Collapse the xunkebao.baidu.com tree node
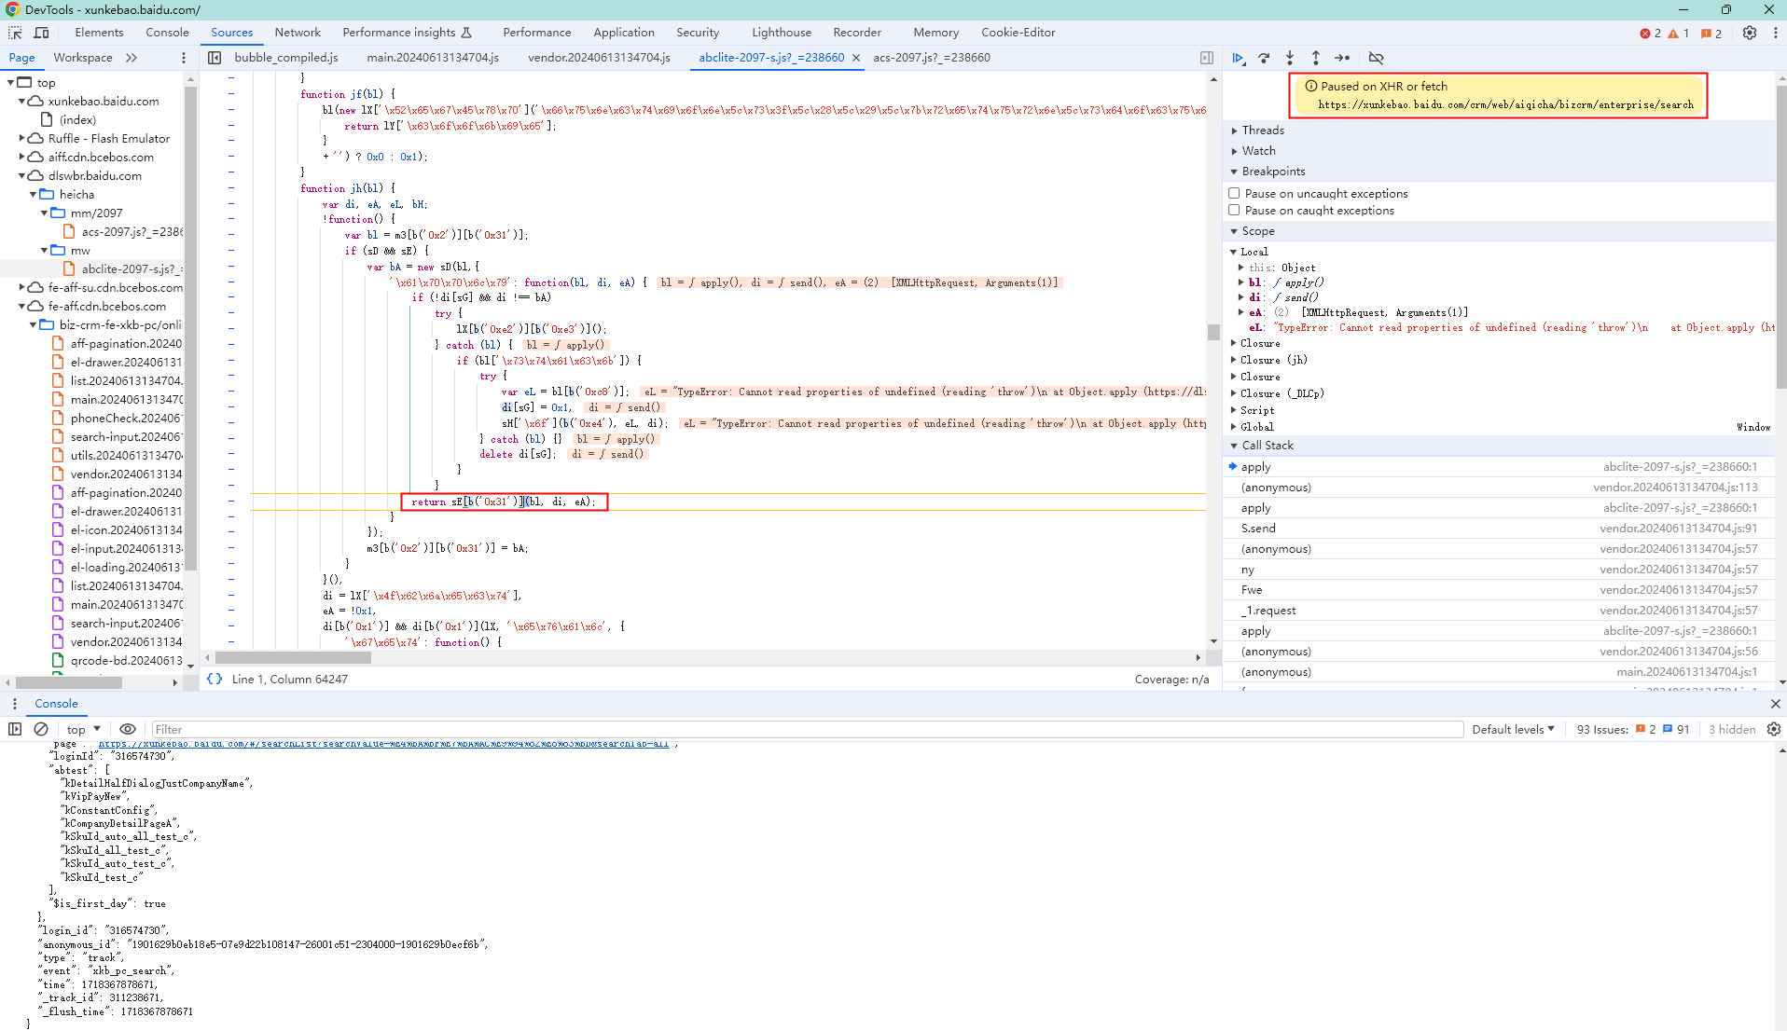Image resolution: width=1787 pixels, height=1031 pixels. pos(22,101)
